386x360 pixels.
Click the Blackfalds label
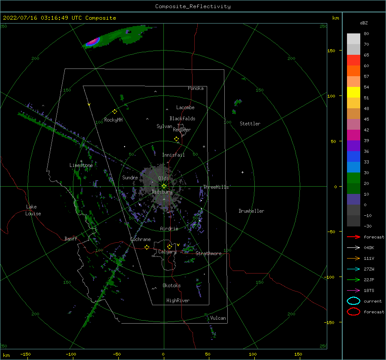click(182, 119)
